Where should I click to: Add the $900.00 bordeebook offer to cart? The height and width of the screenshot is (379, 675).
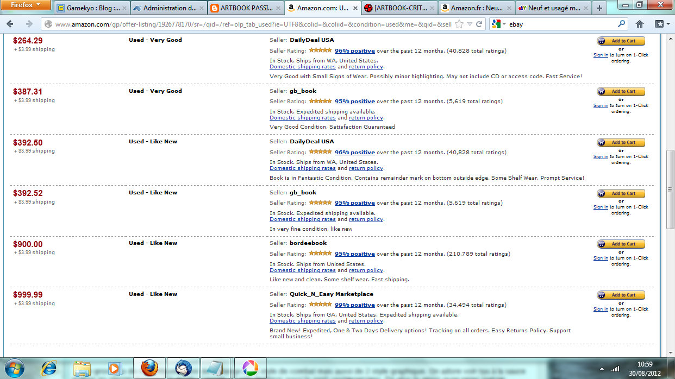[621, 244]
